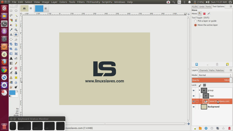Select the Move tool in toolbox
This screenshot has height=131, width=233.
16,35
